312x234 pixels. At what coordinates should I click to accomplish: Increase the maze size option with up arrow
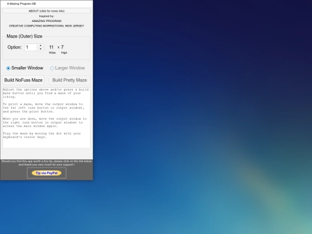pos(40,46)
